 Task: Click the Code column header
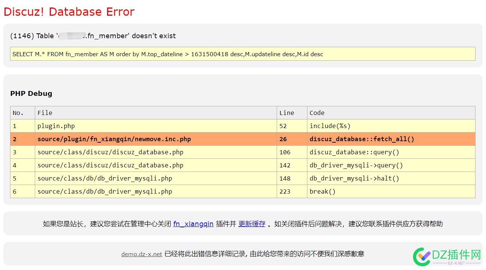click(x=391, y=113)
